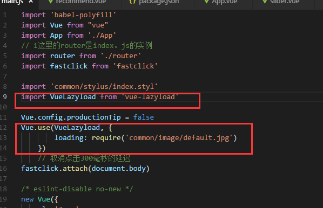Click line number 16 in the gutter
The image size is (323, 208).
pyautogui.click(x=3, y=169)
